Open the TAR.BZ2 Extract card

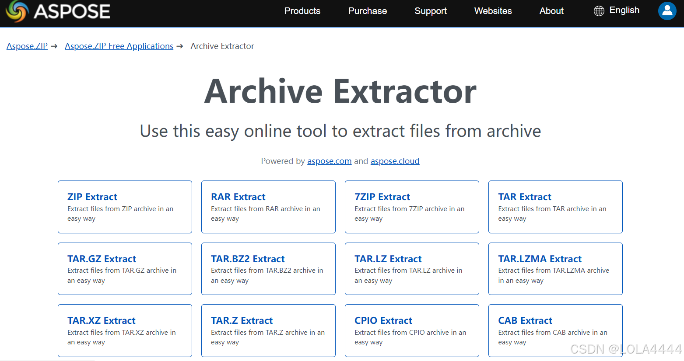(x=268, y=269)
